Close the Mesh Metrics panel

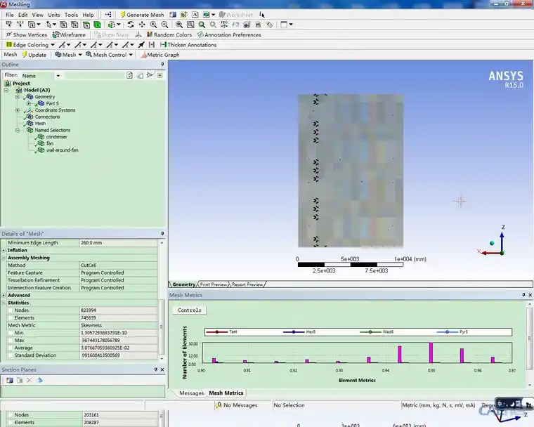530,295
